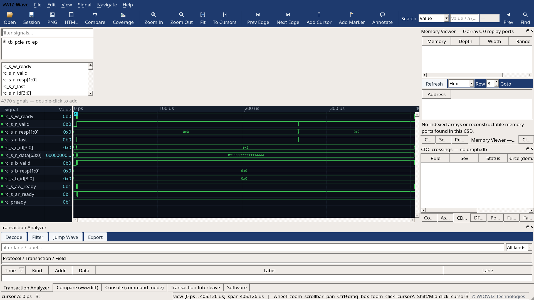
Task: Click the Export button
Action: click(x=95, y=237)
